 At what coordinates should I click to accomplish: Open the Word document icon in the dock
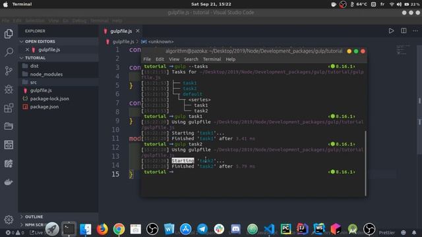pos(169,229)
